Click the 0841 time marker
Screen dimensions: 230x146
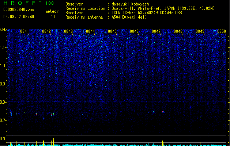click(x=24, y=31)
